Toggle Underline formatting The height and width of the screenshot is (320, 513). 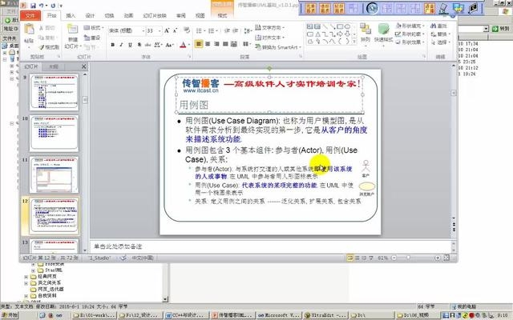tap(130, 45)
